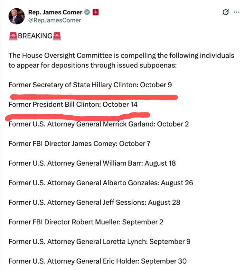The image size is (245, 270).
Task: Click the James Comey: October 7 line
Action: click(x=80, y=144)
